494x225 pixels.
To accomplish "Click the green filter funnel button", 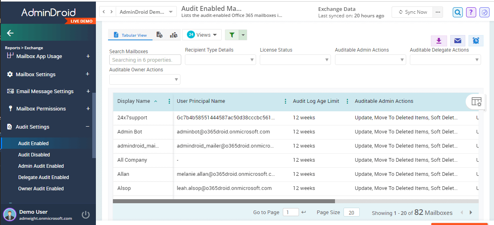I will 232,35.
